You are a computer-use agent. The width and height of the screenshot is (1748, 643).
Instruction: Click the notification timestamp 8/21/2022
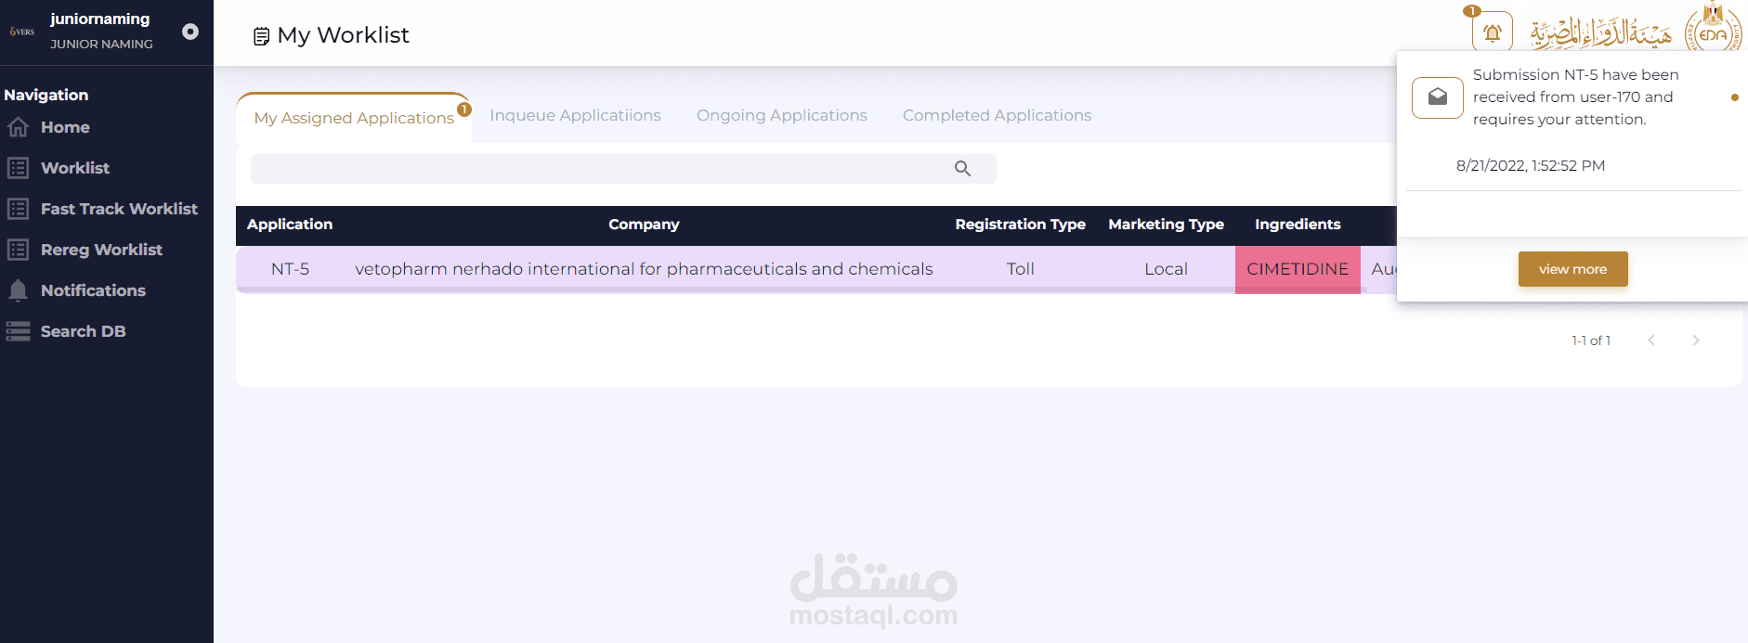pyautogui.click(x=1530, y=166)
